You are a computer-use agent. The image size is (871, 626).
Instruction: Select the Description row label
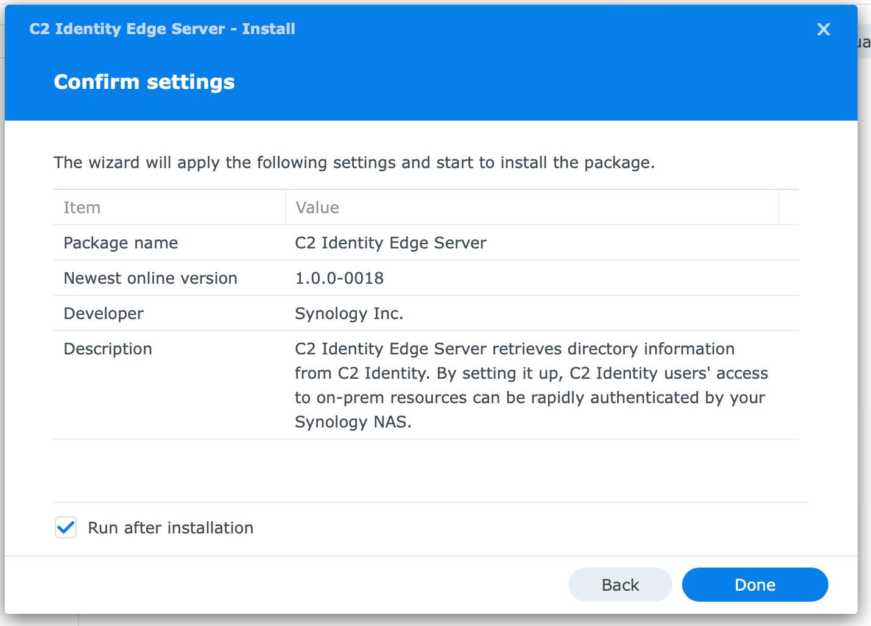click(108, 349)
